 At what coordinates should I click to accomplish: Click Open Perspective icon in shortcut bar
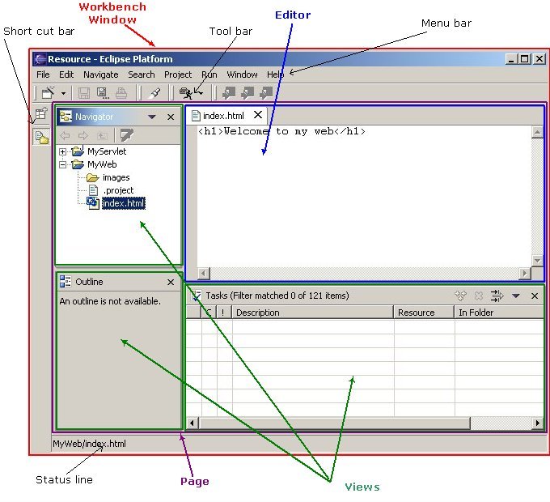(x=40, y=115)
